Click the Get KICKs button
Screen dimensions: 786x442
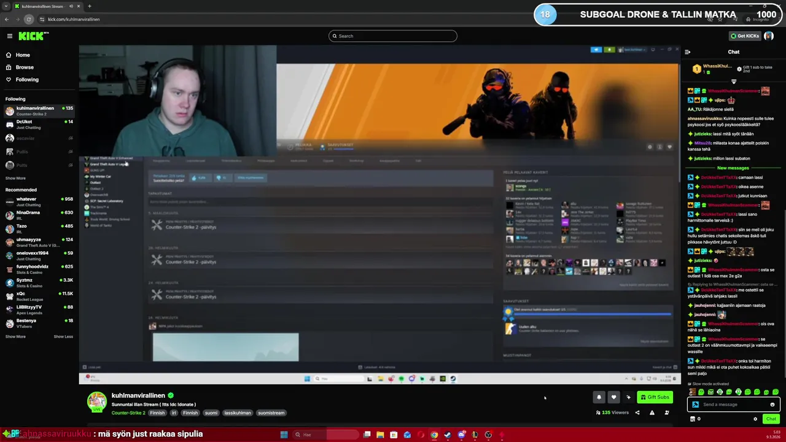click(x=744, y=36)
